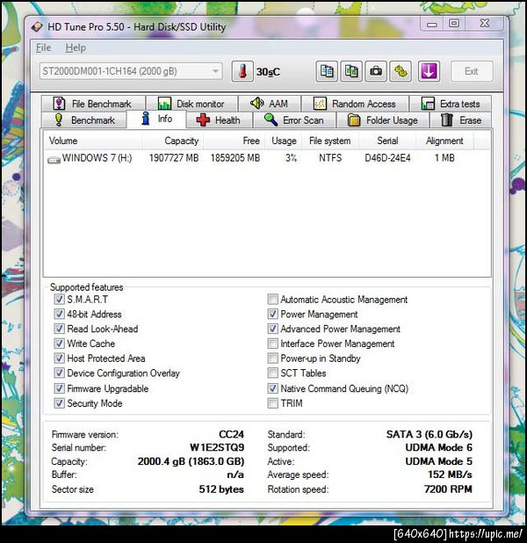Viewport: 527px width, 543px height.
Task: Switch to the File Benchmark tab
Action: click(x=93, y=104)
